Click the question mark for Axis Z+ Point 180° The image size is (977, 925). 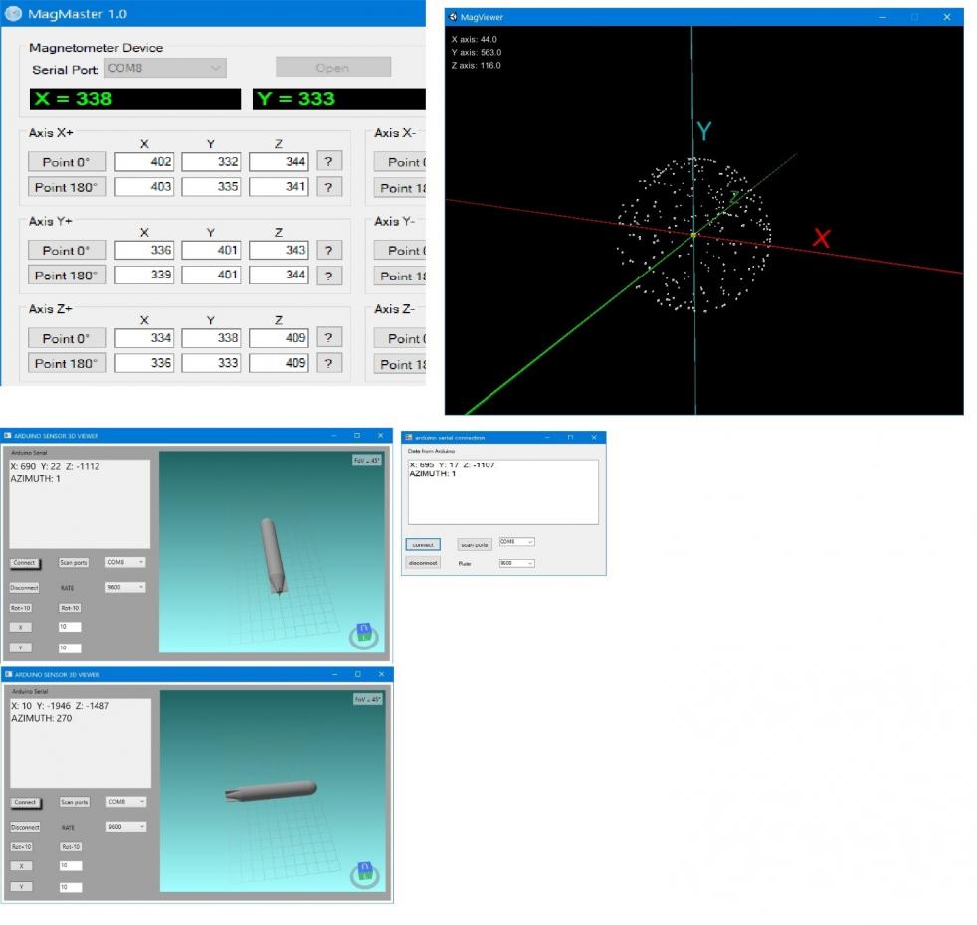click(x=328, y=364)
